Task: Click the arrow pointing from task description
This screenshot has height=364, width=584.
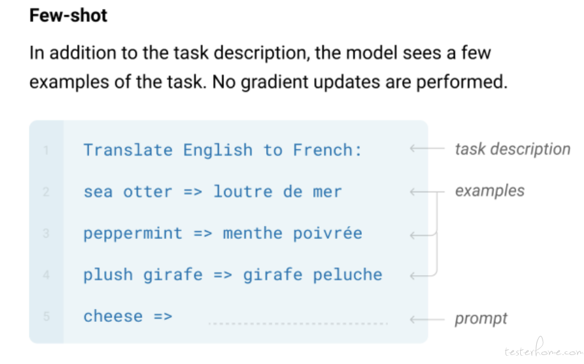Action: [x=427, y=148]
